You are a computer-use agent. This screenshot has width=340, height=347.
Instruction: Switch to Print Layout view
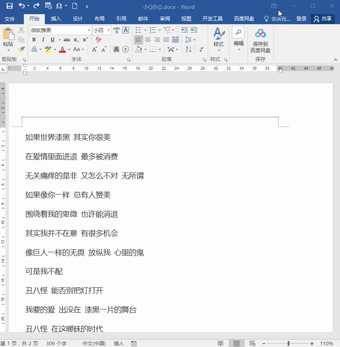tap(236, 343)
